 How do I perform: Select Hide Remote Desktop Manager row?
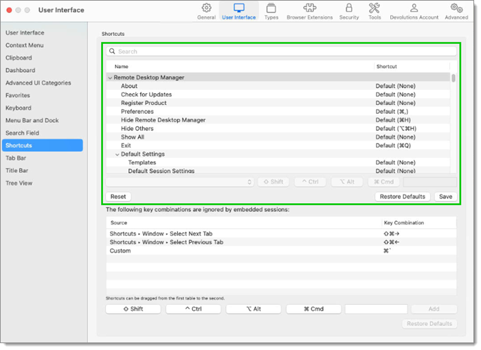(278, 120)
